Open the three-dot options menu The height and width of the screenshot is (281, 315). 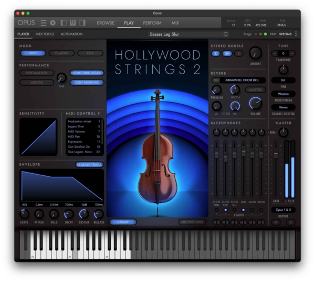click(296, 34)
